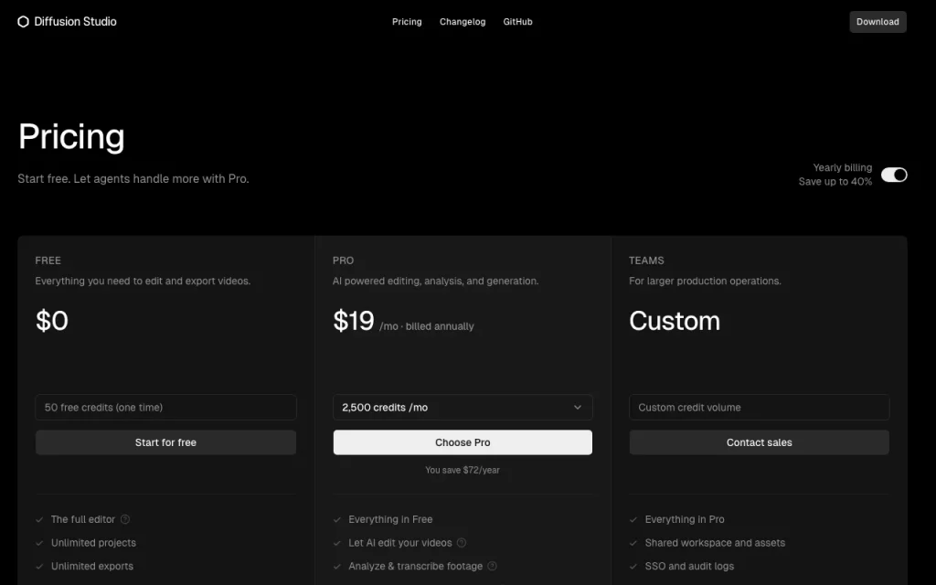Click the checkmark next to Shared workspace and assets

(x=633, y=543)
